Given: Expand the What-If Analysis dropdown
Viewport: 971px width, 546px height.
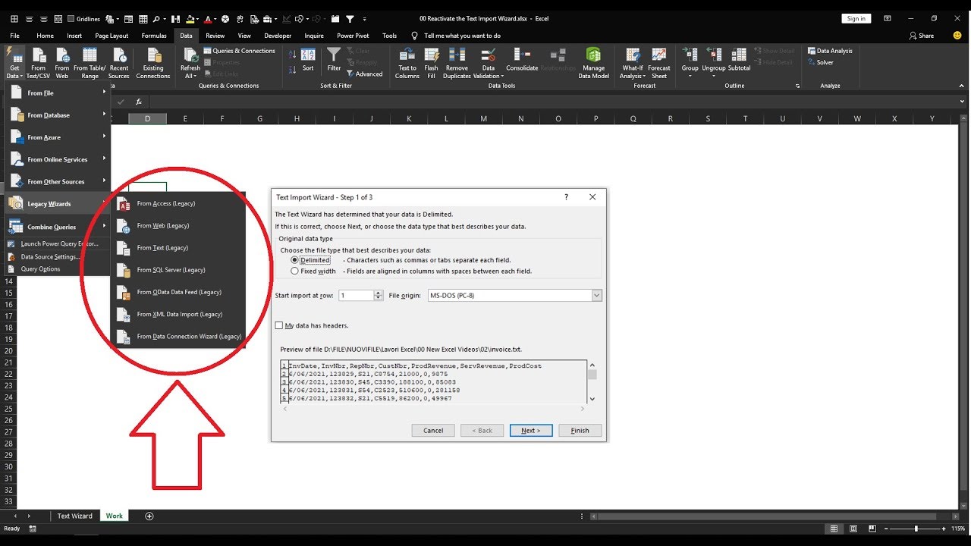Looking at the screenshot, I should click(x=632, y=63).
